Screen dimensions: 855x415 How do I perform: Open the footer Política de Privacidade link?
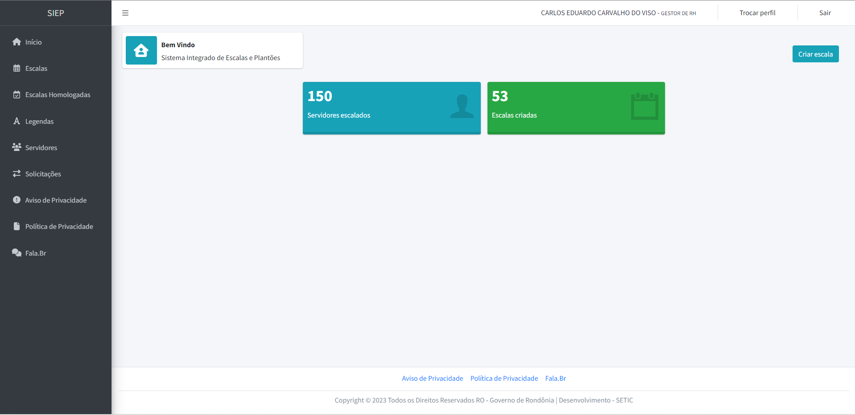click(504, 378)
